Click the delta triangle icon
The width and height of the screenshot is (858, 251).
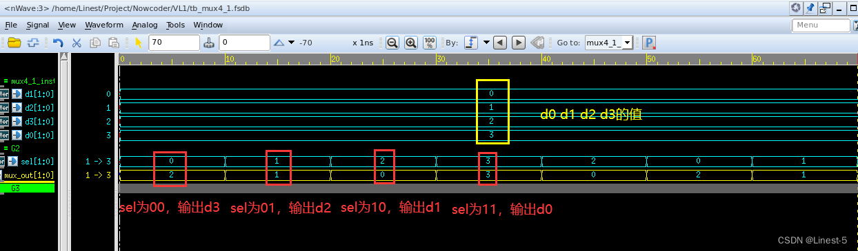(x=279, y=43)
